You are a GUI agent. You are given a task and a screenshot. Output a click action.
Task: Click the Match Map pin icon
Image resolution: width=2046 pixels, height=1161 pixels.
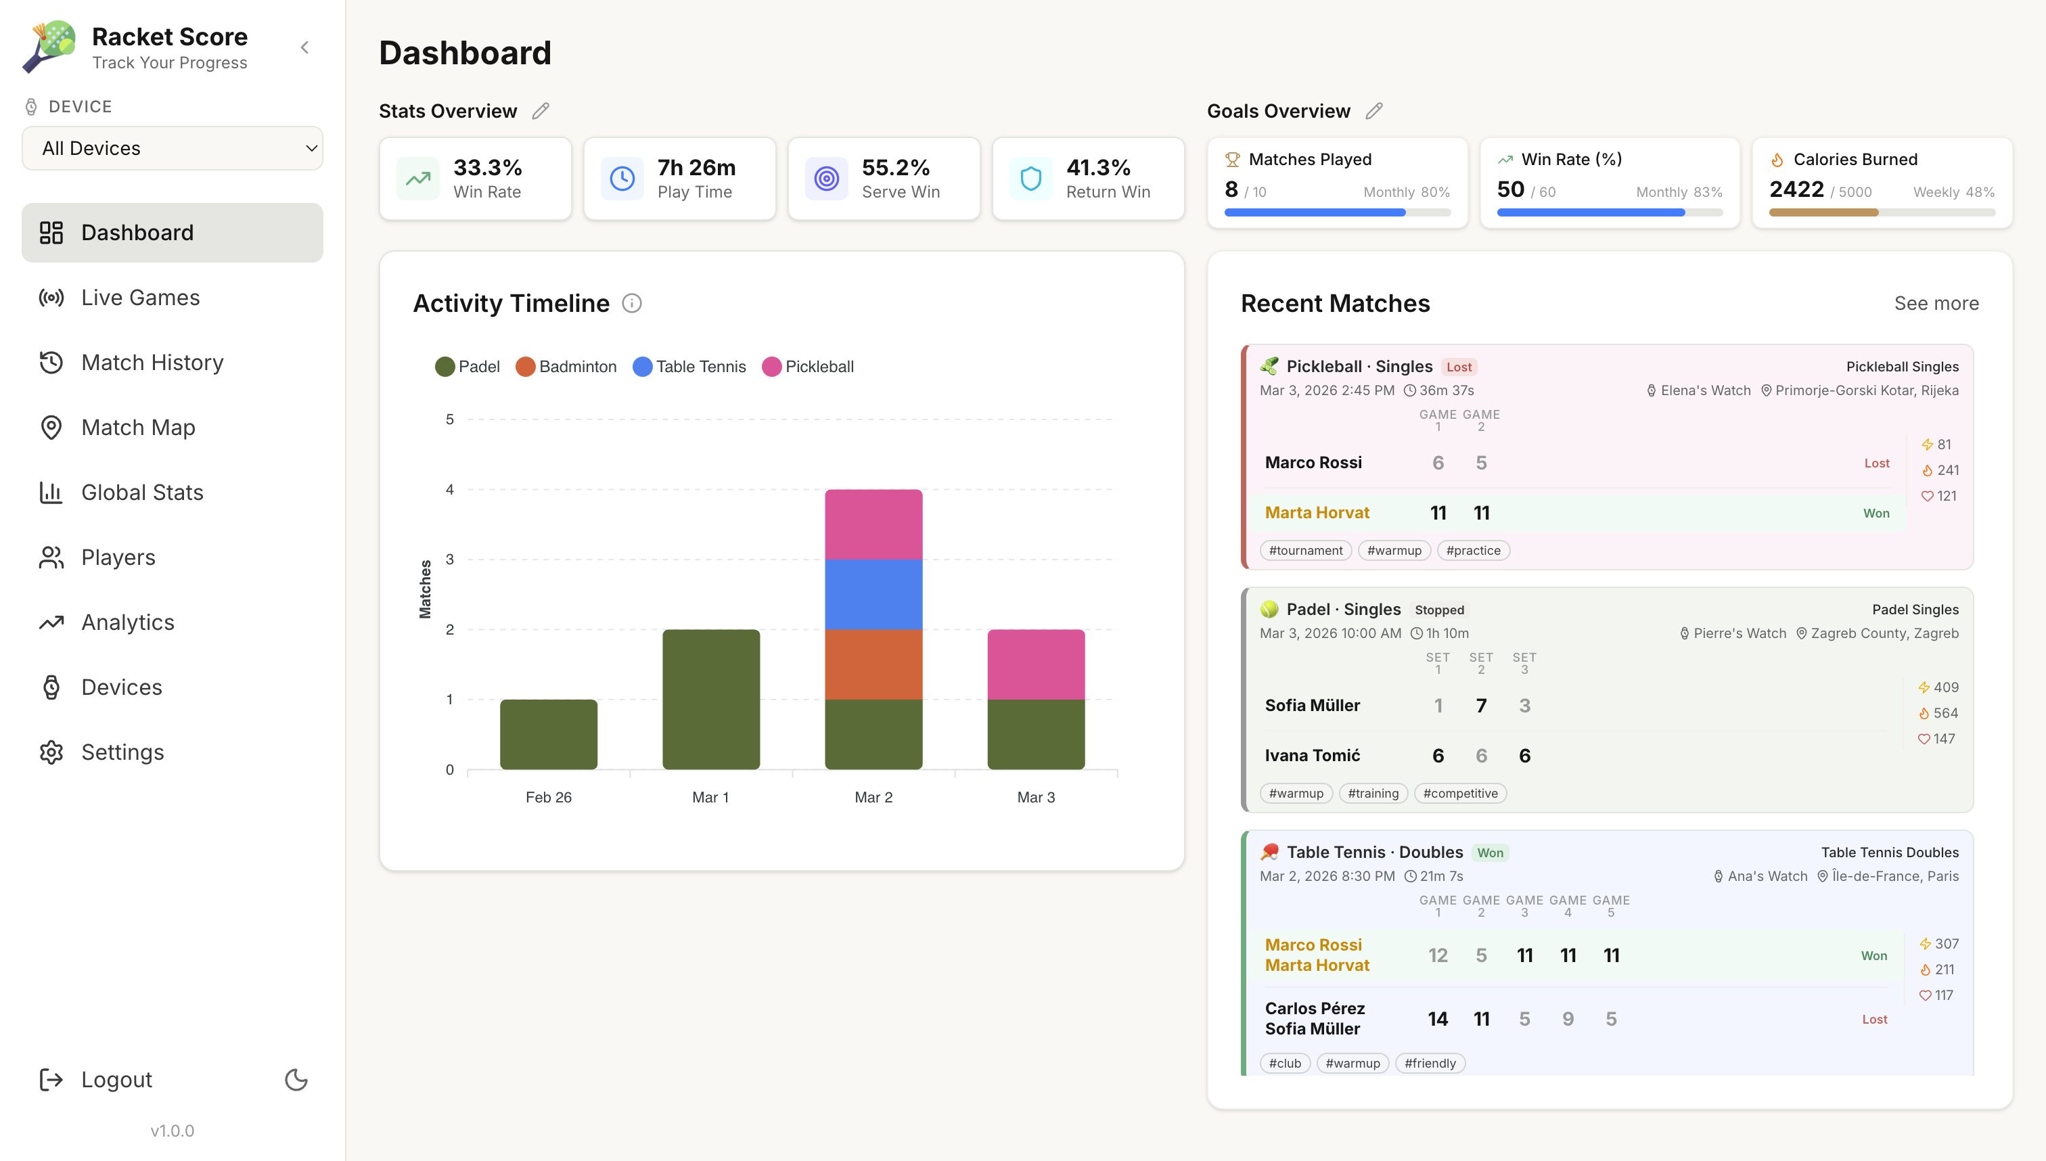point(51,428)
